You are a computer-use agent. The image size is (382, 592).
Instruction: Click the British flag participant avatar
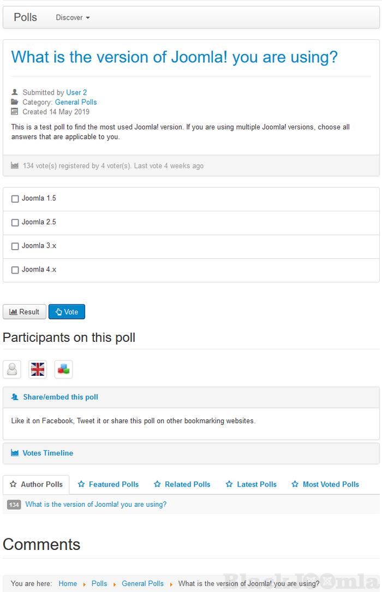point(38,370)
